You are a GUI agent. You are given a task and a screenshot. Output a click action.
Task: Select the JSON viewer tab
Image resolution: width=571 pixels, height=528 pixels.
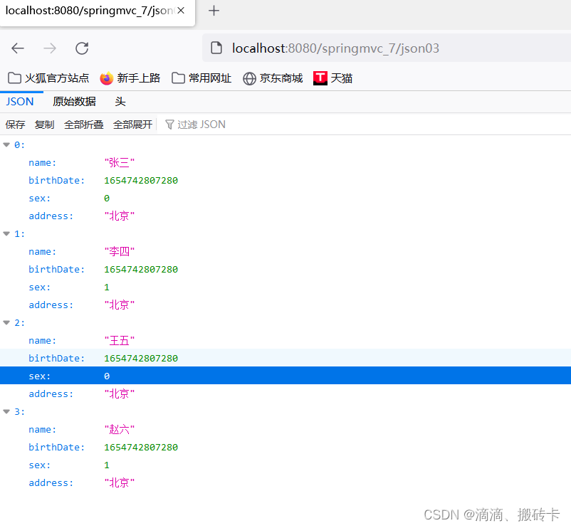(x=19, y=102)
